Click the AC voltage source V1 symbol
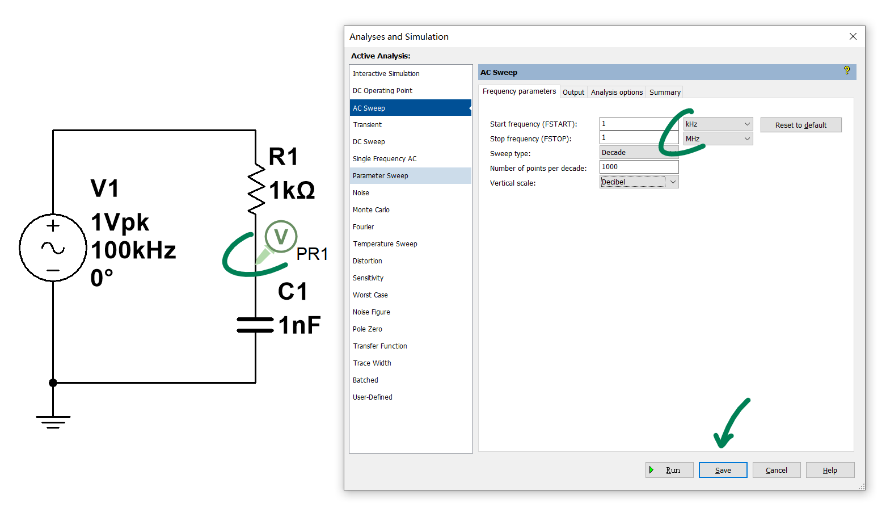 [x=53, y=247]
